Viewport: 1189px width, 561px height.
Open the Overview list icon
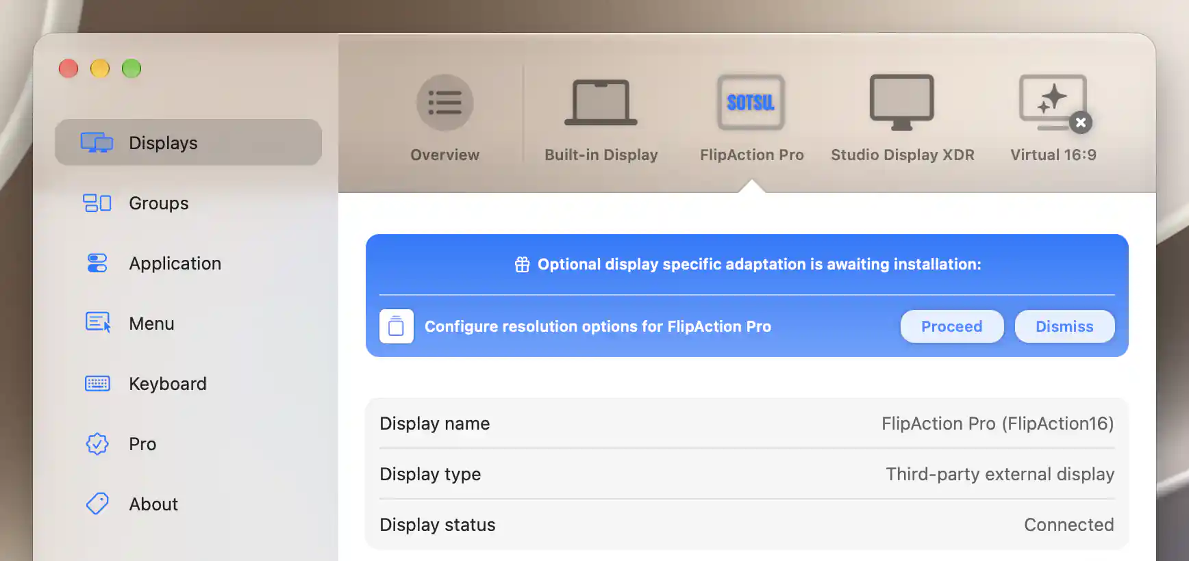pos(445,103)
